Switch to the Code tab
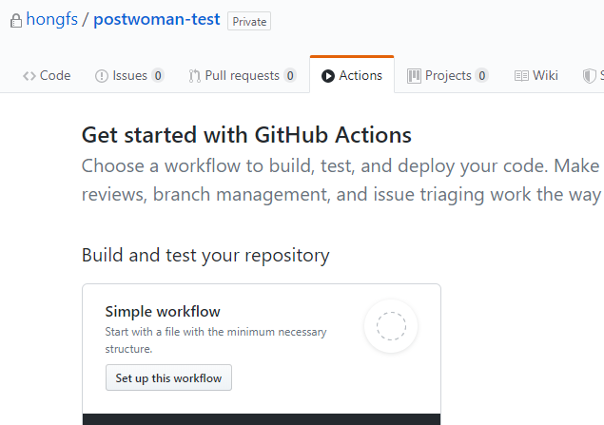 click(47, 75)
